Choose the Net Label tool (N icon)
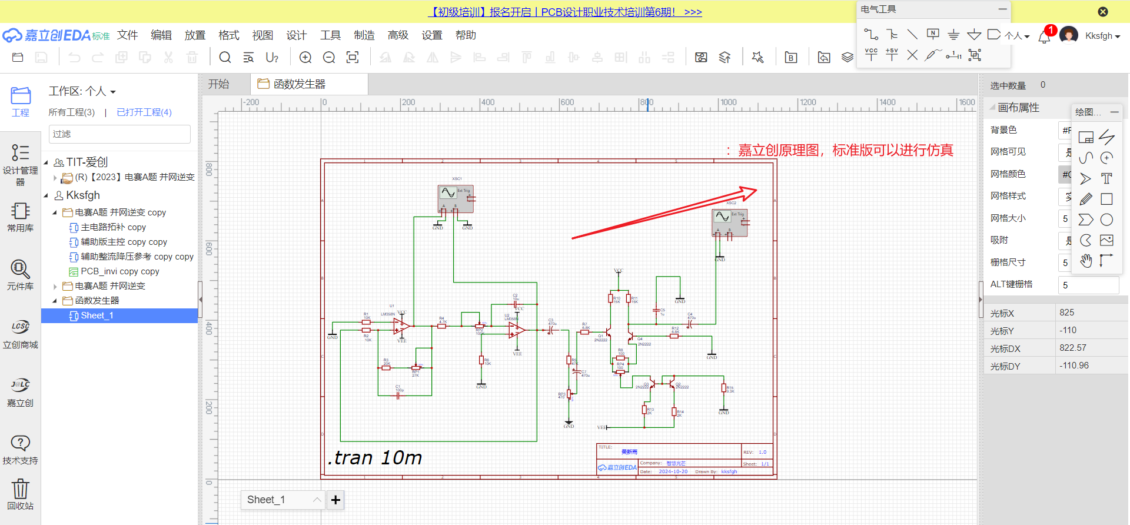The height and width of the screenshot is (525, 1130). (933, 34)
